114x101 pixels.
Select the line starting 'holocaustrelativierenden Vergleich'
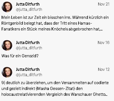54,94
